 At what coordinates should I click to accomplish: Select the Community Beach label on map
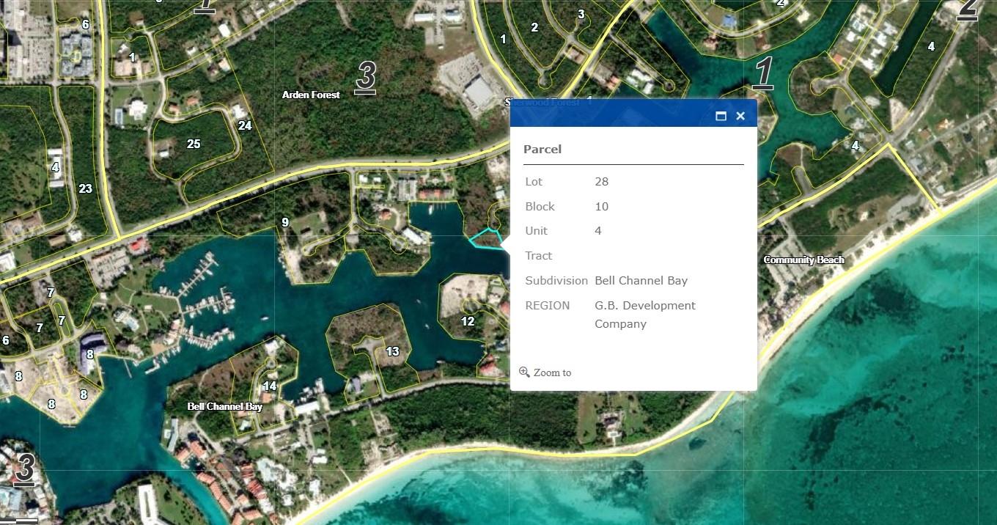tap(803, 260)
